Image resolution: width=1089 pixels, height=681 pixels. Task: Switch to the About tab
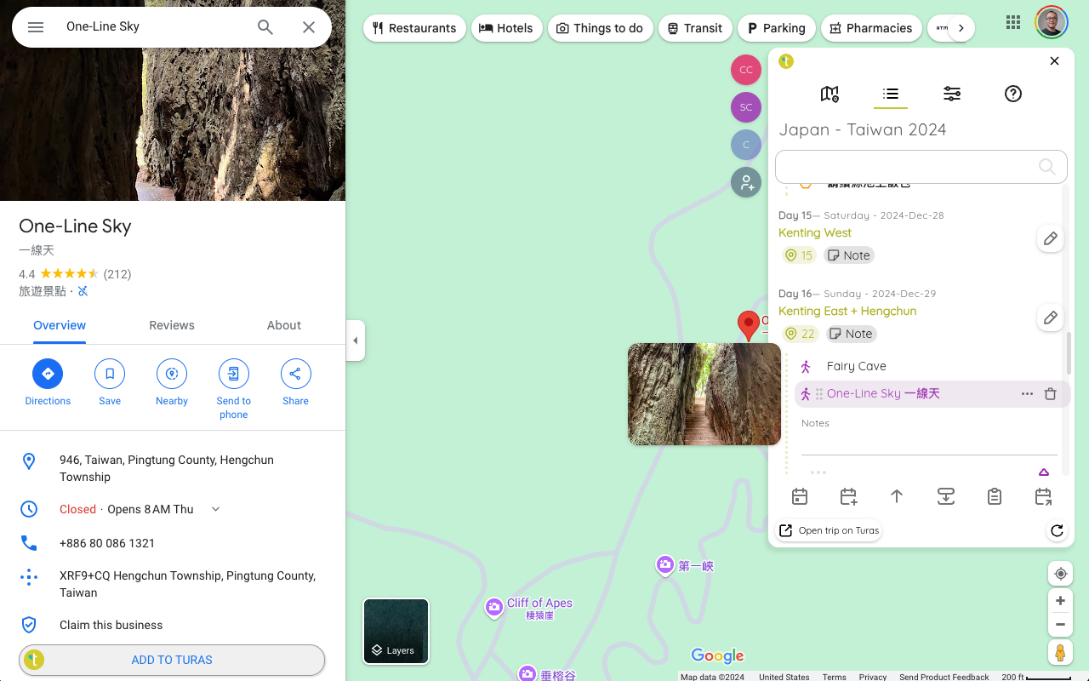point(284,325)
